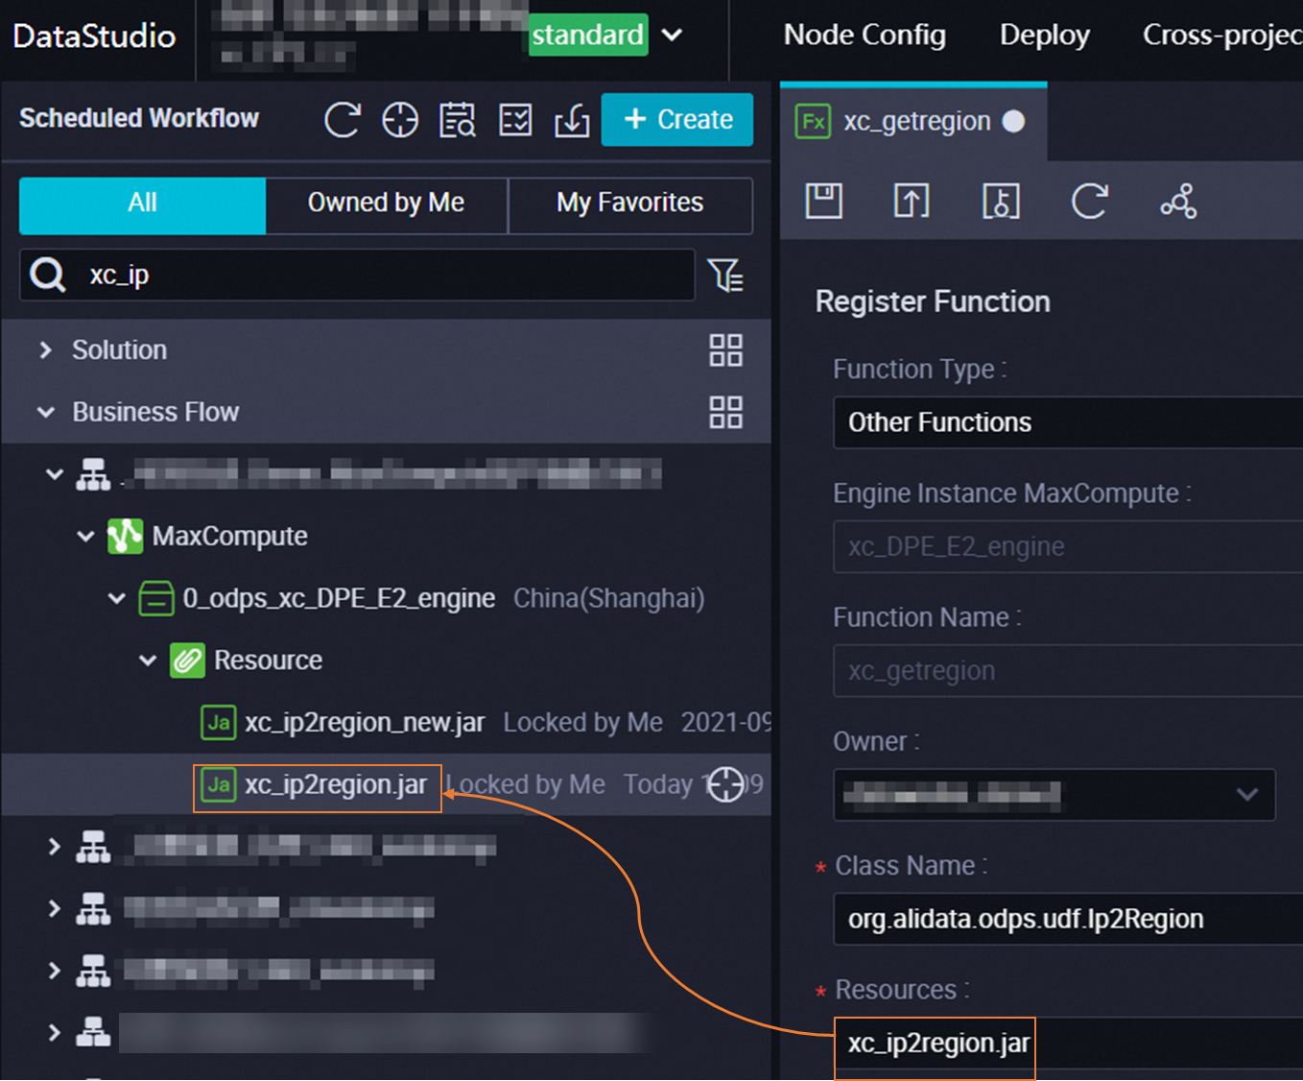This screenshot has width=1303, height=1081.
Task: Open Deploy menu
Action: pos(1045,36)
